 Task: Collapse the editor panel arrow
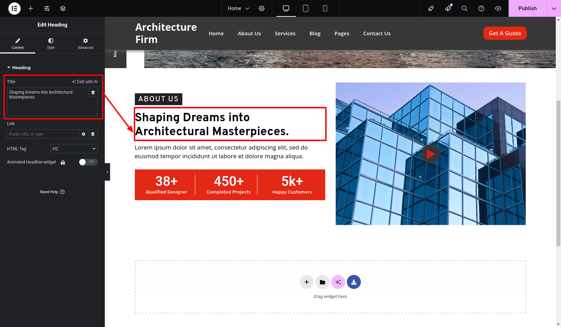(107, 172)
